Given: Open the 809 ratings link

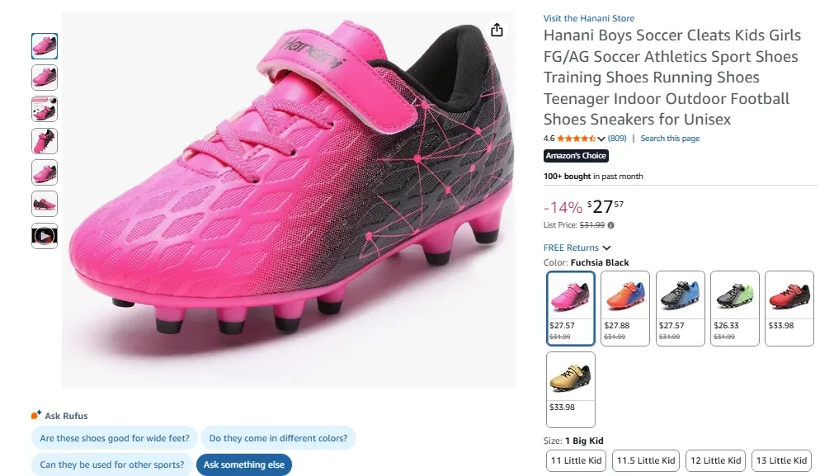Looking at the screenshot, I should (x=617, y=139).
